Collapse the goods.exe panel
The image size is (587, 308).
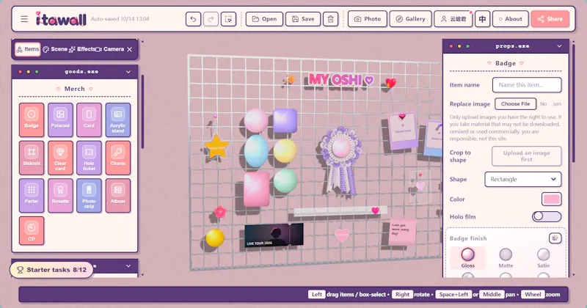coord(128,72)
